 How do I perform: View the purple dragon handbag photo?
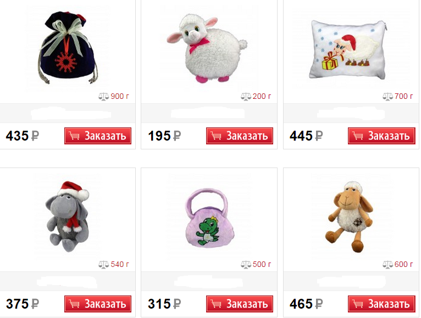(x=209, y=218)
